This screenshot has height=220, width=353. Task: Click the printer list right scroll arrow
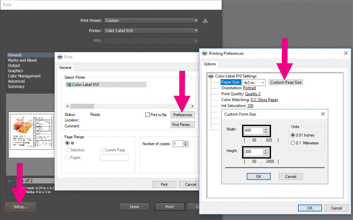tap(192, 106)
